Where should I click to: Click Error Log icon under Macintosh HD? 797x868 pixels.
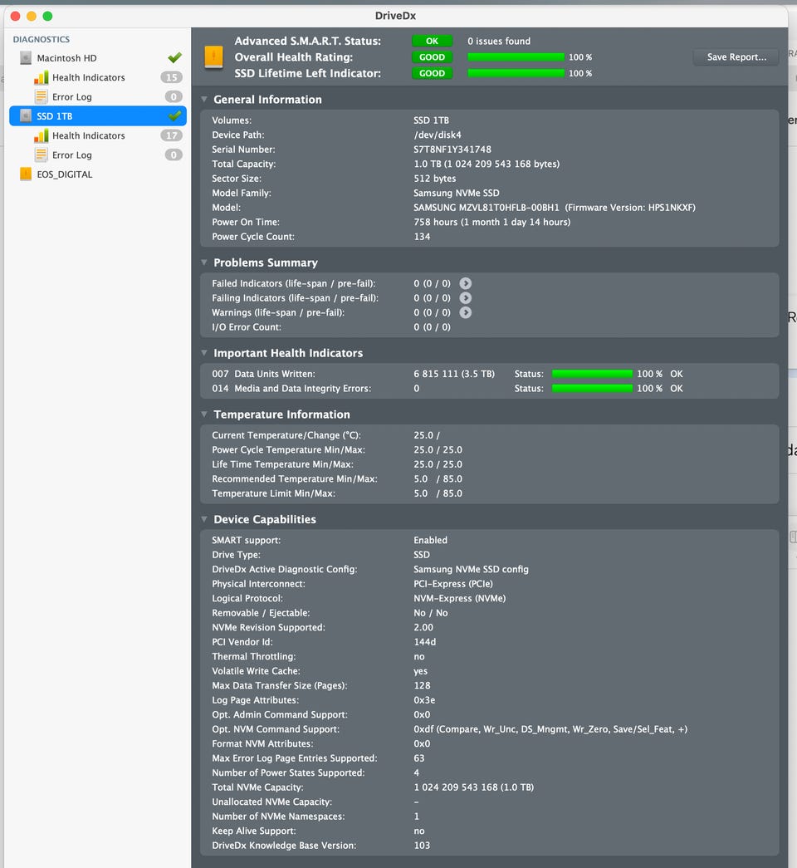(x=41, y=97)
